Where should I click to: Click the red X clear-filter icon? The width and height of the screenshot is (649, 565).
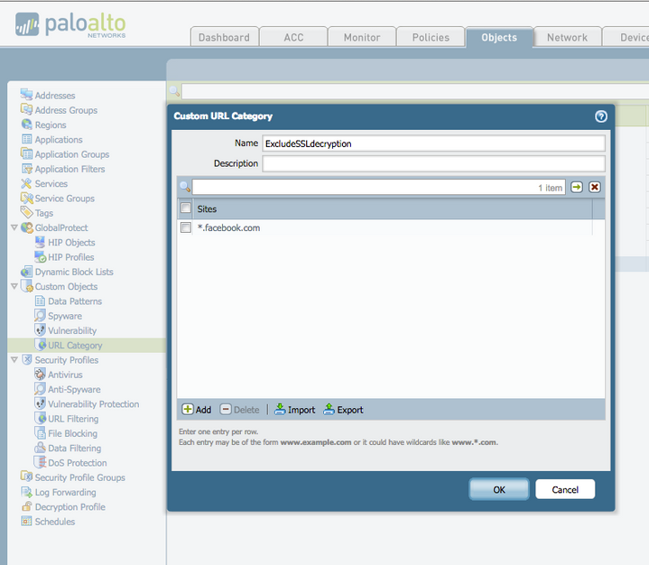[595, 187]
